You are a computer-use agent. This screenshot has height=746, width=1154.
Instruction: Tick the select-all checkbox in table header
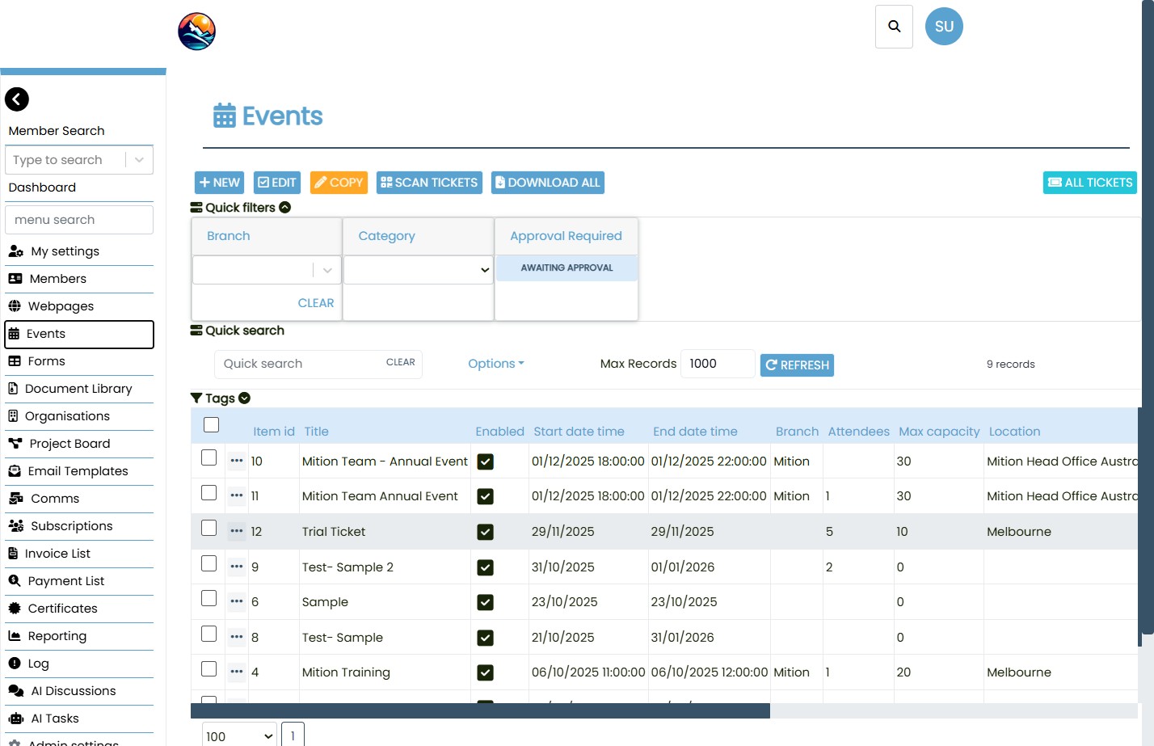212,425
